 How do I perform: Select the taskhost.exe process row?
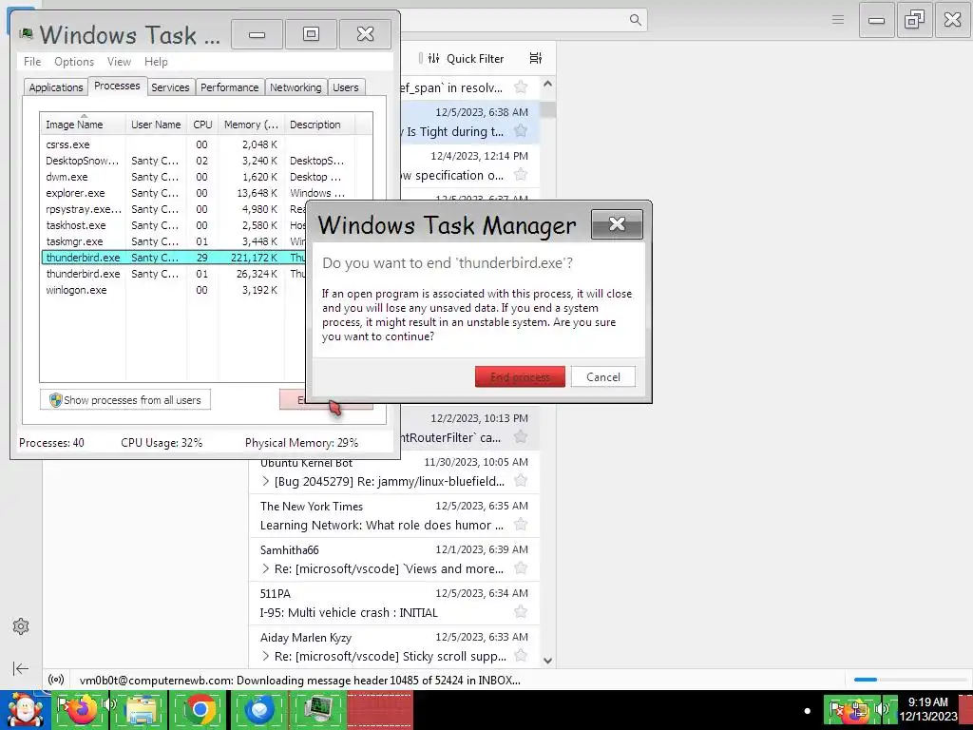174,225
